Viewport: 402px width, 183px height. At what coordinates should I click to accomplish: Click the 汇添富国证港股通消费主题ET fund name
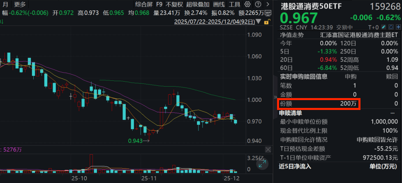[x=359, y=35]
